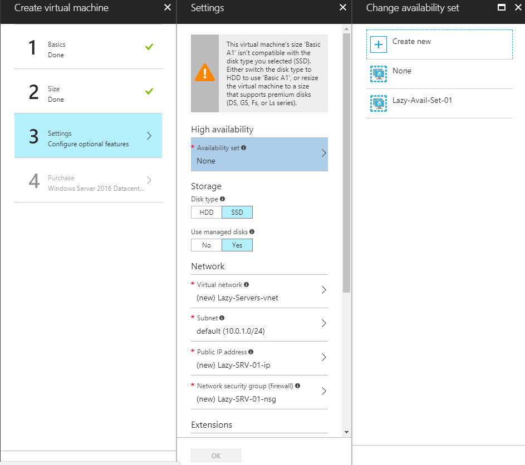Viewport: 525px width, 465px height.
Task: Switch disk type to HDD
Action: [207, 212]
